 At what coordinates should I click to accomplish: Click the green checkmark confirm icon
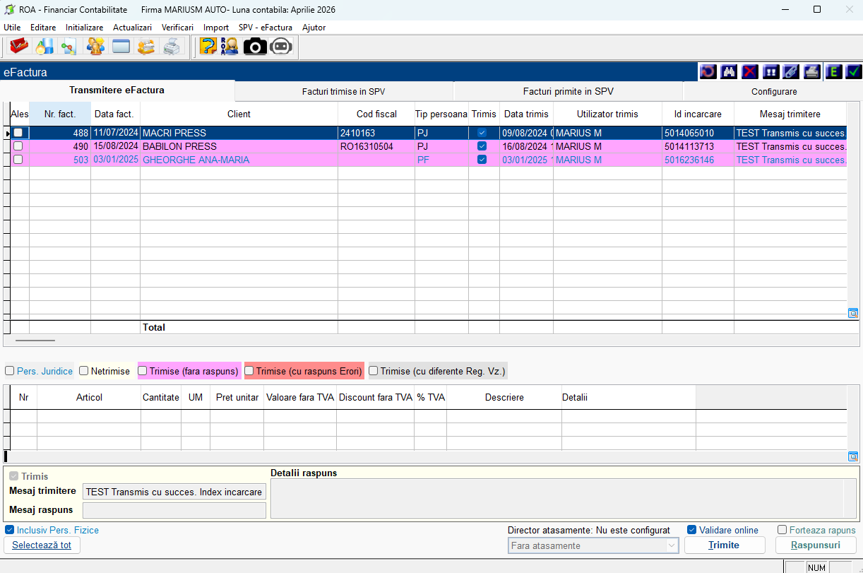tap(854, 72)
